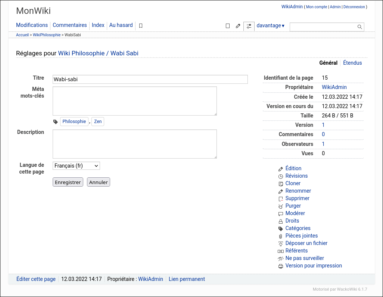
Task: Click the paperclip icon for attachments
Action: pos(281,236)
